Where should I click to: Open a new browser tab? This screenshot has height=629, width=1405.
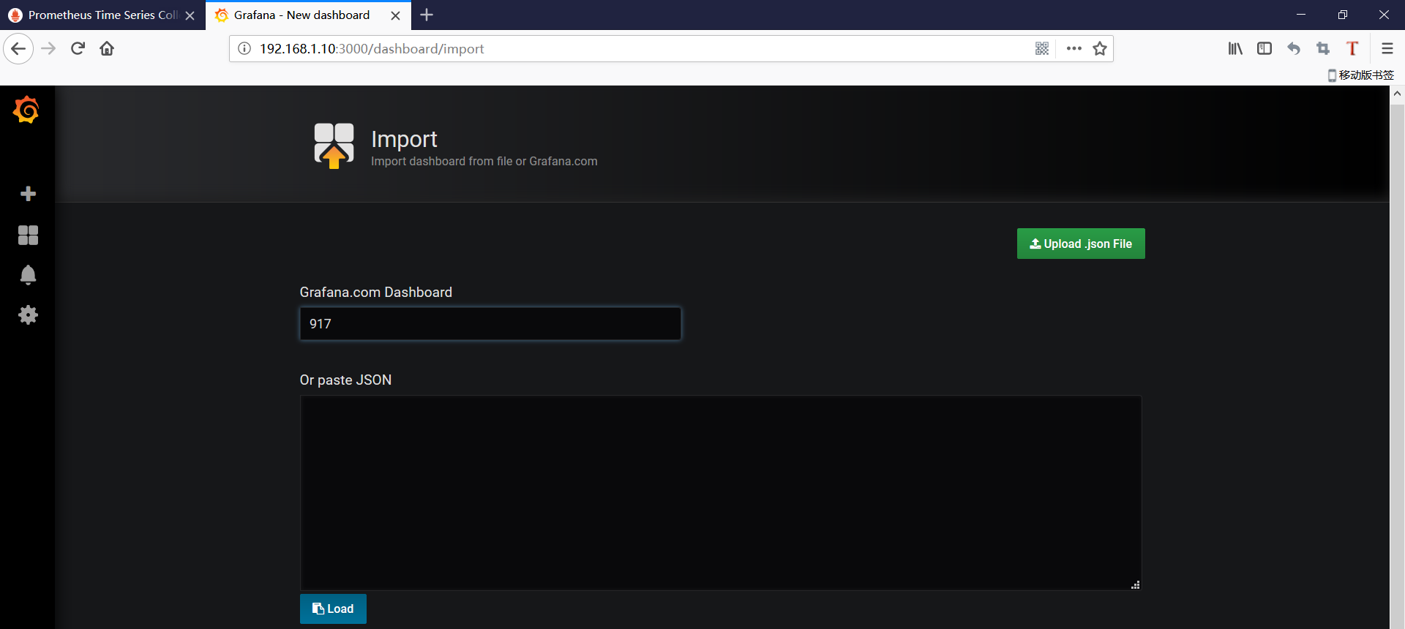click(x=427, y=15)
